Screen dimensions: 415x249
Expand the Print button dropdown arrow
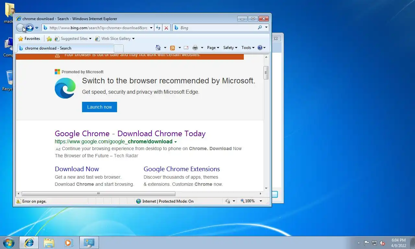[202, 48]
